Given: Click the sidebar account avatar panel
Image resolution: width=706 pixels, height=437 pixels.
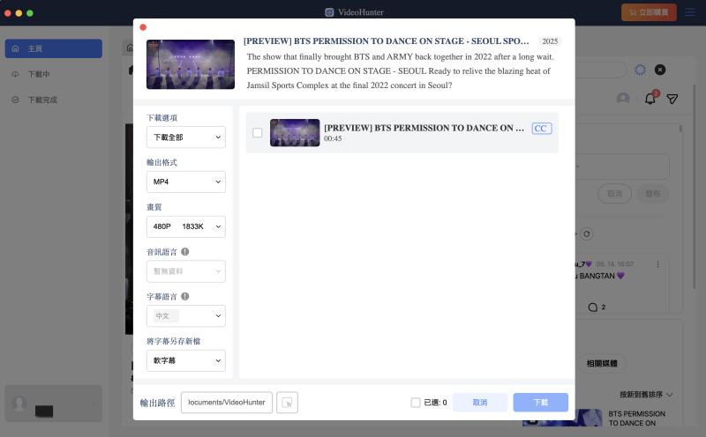Looking at the screenshot, I should point(54,404).
